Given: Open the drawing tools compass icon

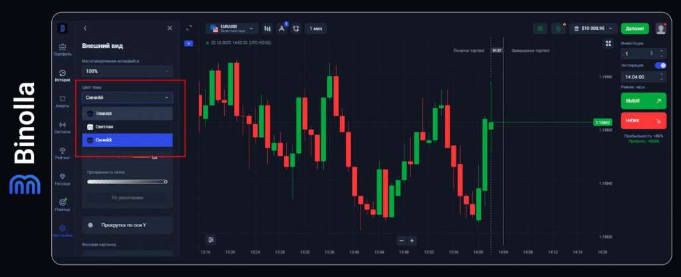Looking at the screenshot, I should coord(282,29).
